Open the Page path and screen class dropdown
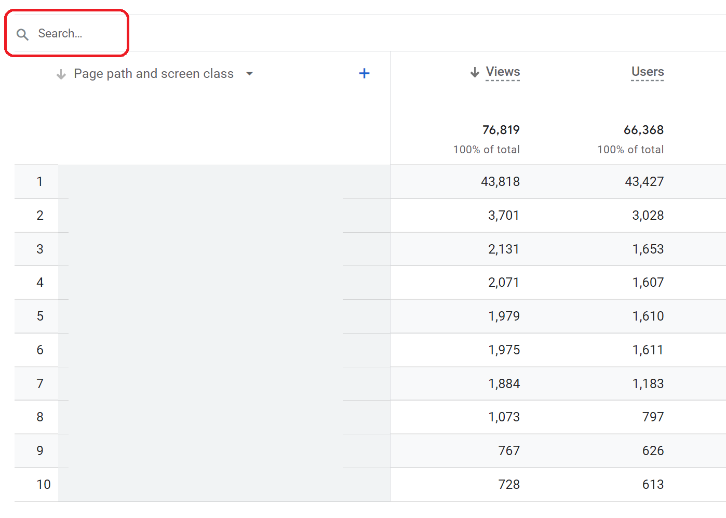The image size is (726, 518). point(250,74)
